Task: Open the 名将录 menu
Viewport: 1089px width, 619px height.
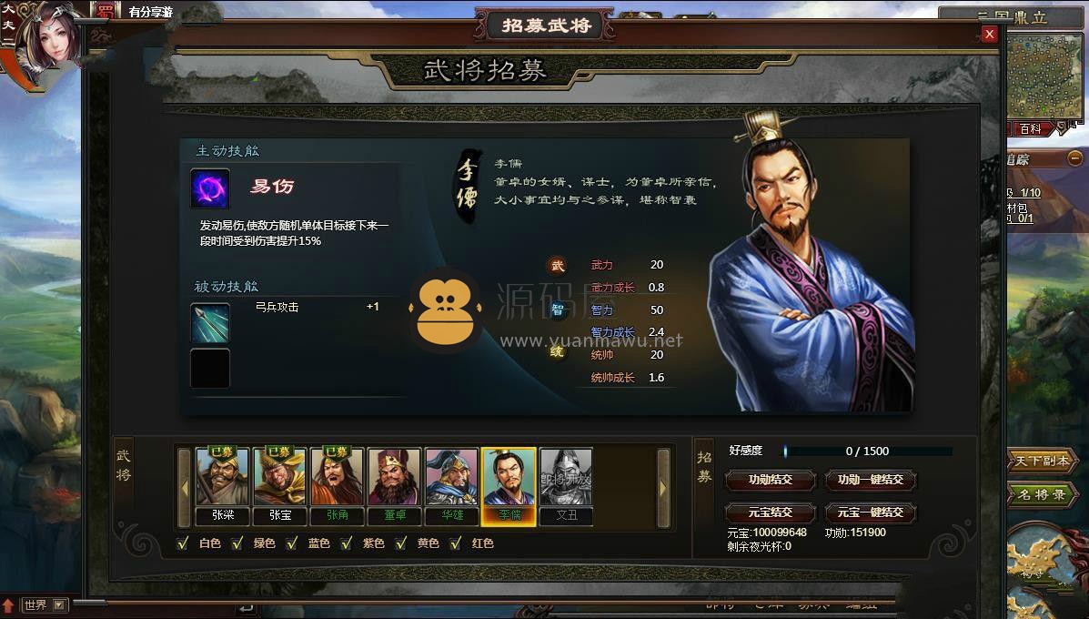Action: coord(1042,494)
